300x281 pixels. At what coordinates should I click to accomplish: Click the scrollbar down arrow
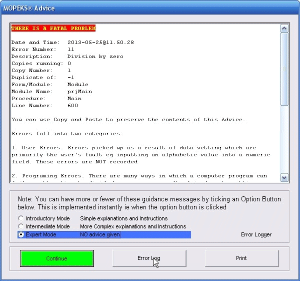tap(284, 177)
